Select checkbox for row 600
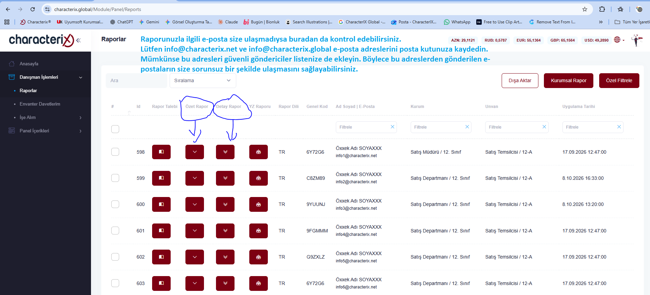 tap(115, 204)
